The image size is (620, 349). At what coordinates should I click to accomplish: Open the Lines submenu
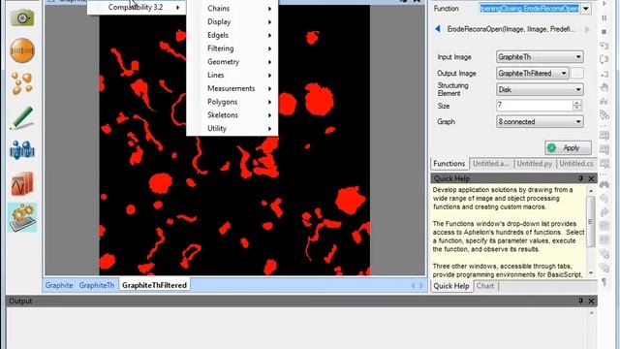coord(232,75)
